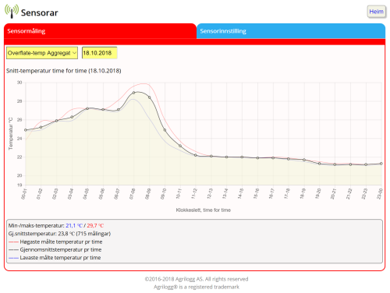The width and height of the screenshot is (390, 293).
Task: Click the x-axis label 17-18
Action: pos(287,194)
